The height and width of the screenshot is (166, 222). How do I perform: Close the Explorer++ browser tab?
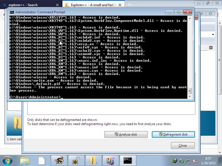coord(120,5)
